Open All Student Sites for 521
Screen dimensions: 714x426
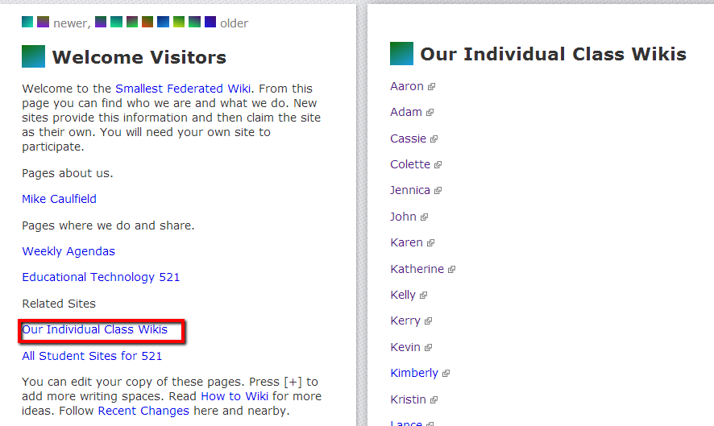click(92, 356)
